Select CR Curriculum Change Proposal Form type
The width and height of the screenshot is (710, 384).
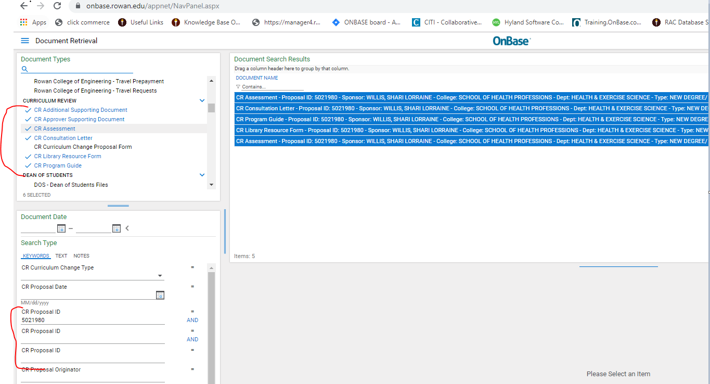click(83, 147)
